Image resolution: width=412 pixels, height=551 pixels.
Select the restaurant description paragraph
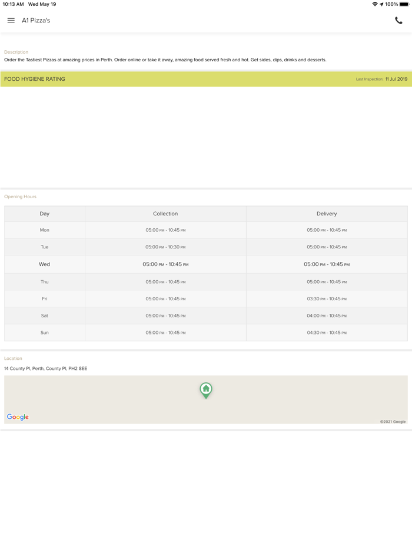(165, 60)
